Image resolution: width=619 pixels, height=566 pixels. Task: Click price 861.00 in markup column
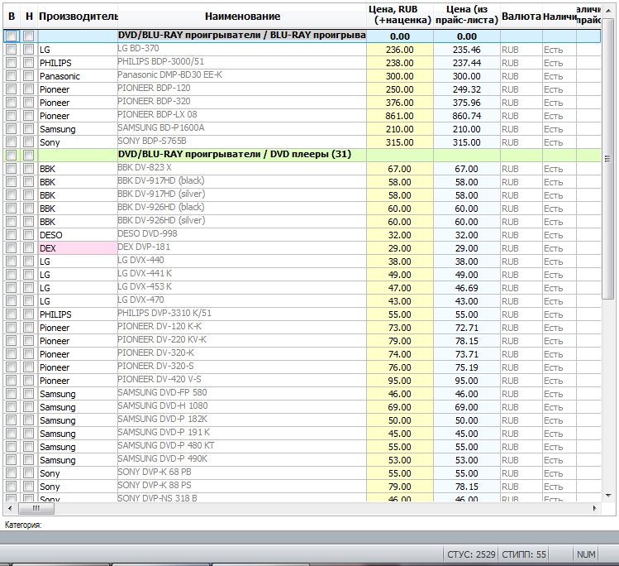click(x=399, y=116)
